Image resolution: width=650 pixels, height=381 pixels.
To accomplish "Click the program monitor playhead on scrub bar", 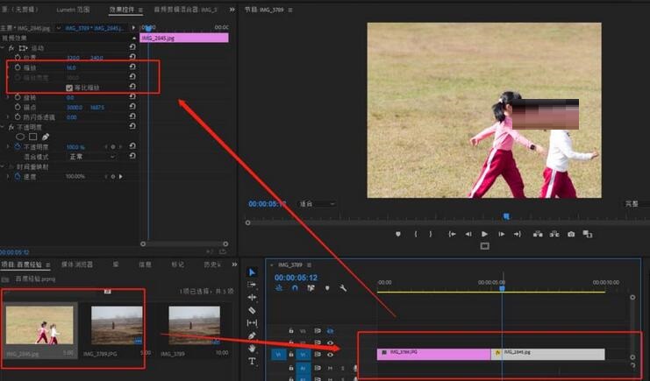I will (x=505, y=215).
